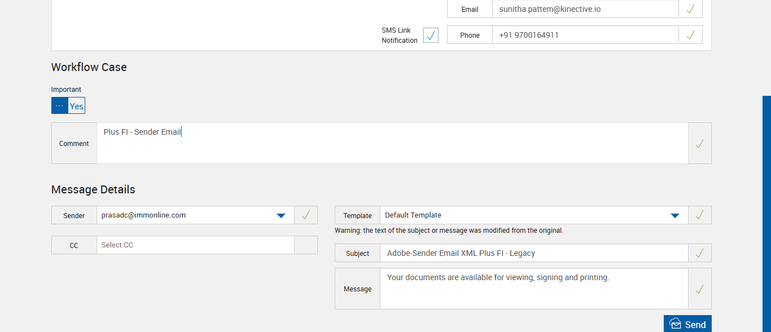Click the empty button beside CC field

click(305, 245)
